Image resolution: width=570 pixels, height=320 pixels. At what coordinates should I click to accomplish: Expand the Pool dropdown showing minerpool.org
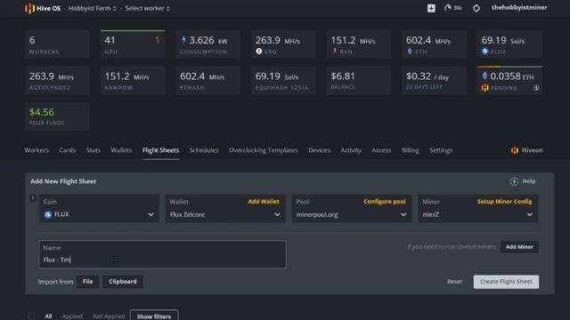352,209
